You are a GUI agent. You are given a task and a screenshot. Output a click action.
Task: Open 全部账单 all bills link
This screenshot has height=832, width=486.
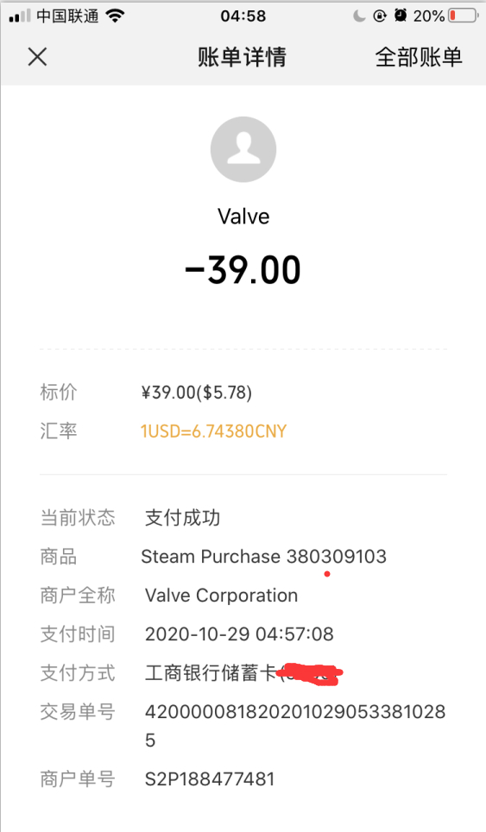click(x=419, y=57)
